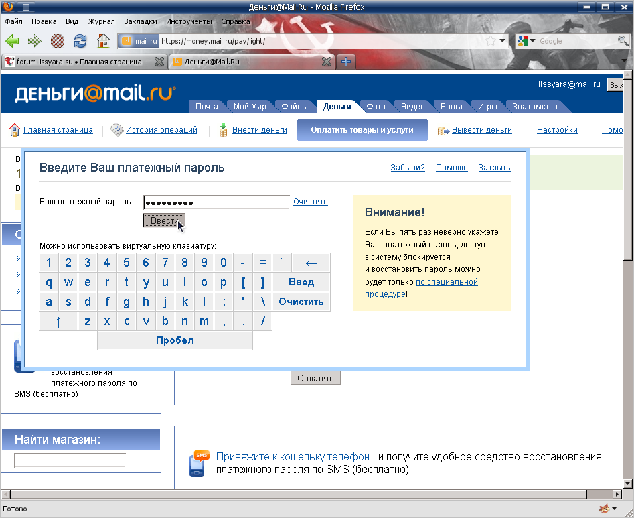
Task: Click virtual keyboard key m
Action: (204, 322)
